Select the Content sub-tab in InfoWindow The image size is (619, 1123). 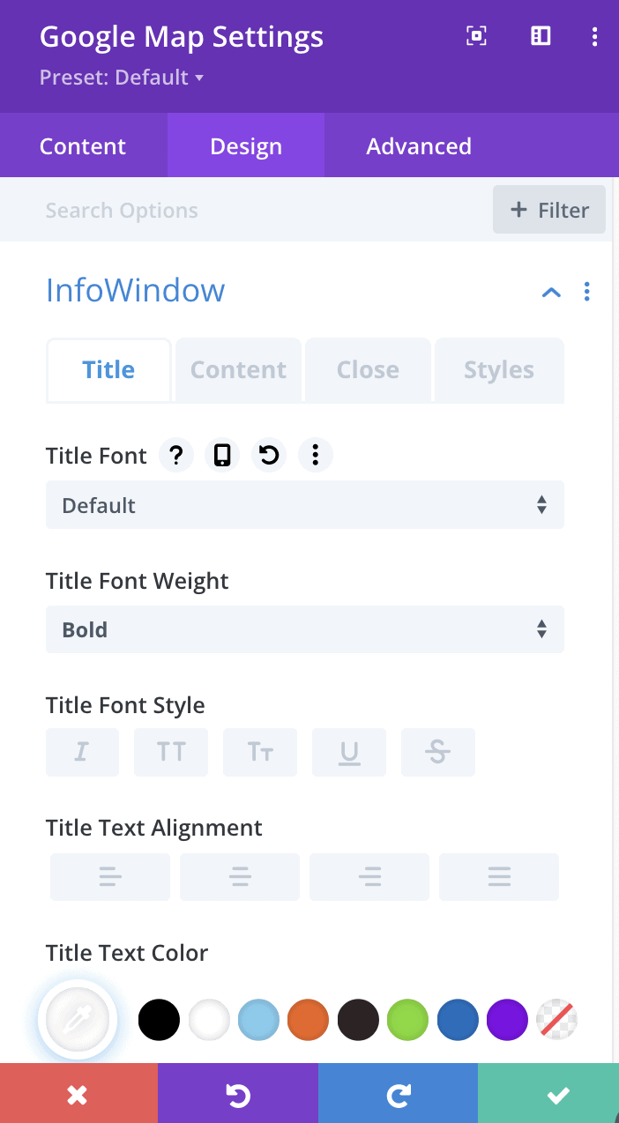[238, 369]
